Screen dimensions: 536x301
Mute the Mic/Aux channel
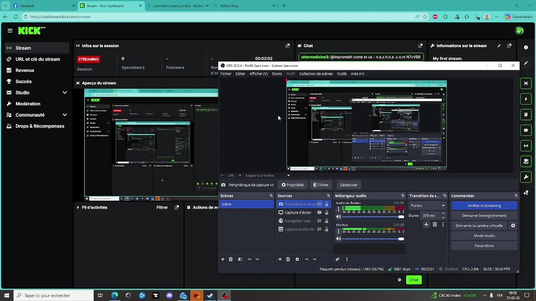338,239
